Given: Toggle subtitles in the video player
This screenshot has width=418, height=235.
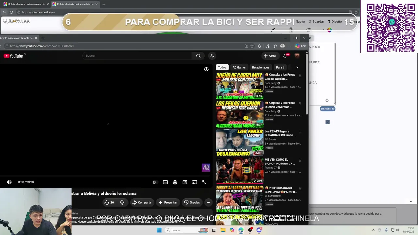Looking at the screenshot, I should coord(165,182).
